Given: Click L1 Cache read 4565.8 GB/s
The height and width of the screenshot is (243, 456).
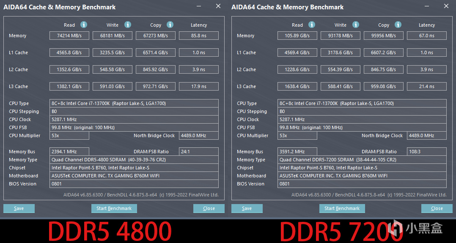Looking at the screenshot, I should pyautogui.click(x=69, y=52).
